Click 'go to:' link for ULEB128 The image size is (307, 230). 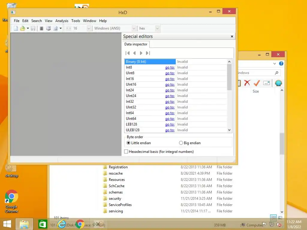click(x=170, y=130)
